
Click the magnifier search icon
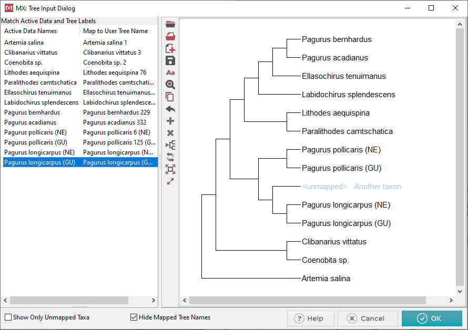tap(170, 85)
